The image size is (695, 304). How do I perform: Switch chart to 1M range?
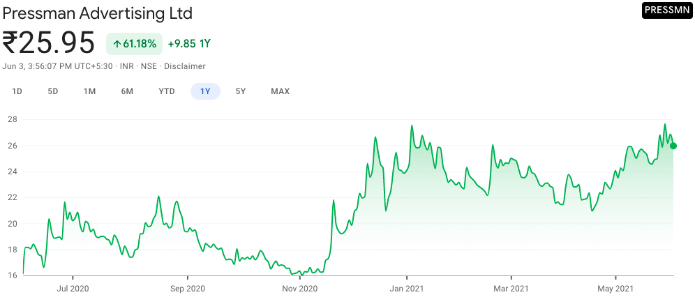[89, 92]
